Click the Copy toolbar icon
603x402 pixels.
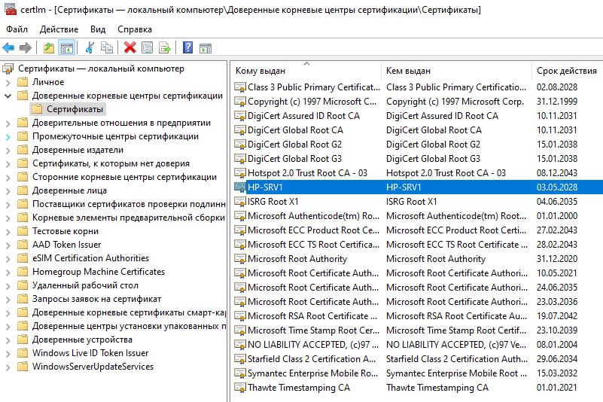[x=107, y=47]
